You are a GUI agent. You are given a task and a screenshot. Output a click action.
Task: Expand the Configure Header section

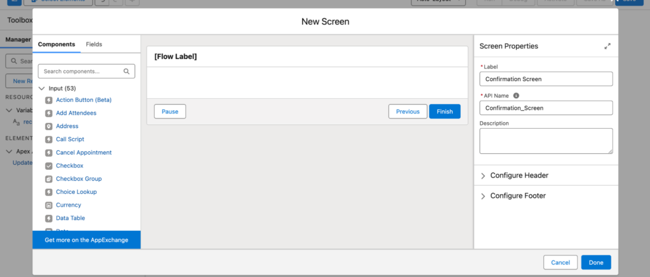tap(546, 176)
